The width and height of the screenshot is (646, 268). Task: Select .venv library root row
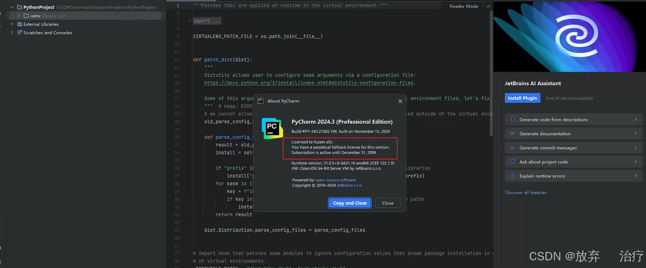(85, 16)
